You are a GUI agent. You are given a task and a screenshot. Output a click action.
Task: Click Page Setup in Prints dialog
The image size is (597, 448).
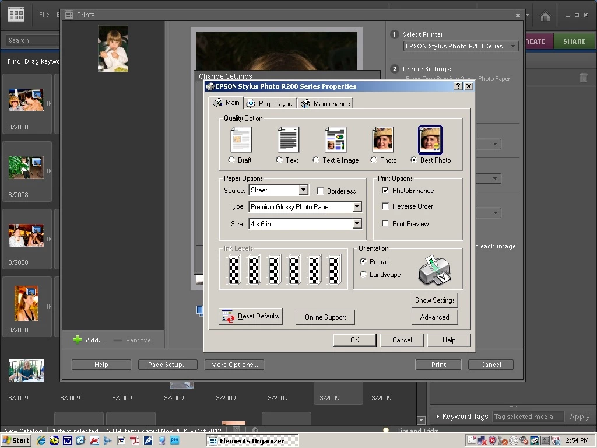coord(167,365)
